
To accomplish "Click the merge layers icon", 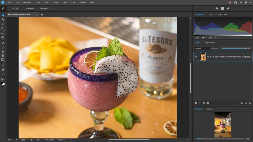I will 242,103.
